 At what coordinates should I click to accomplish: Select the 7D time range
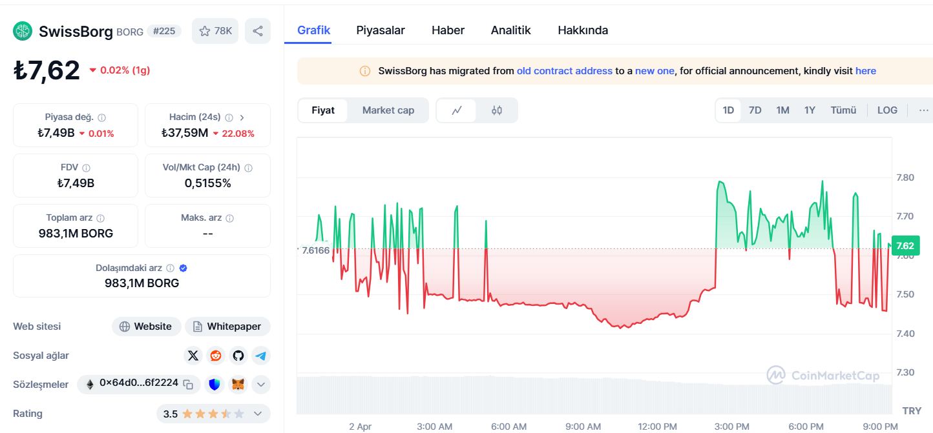755,110
